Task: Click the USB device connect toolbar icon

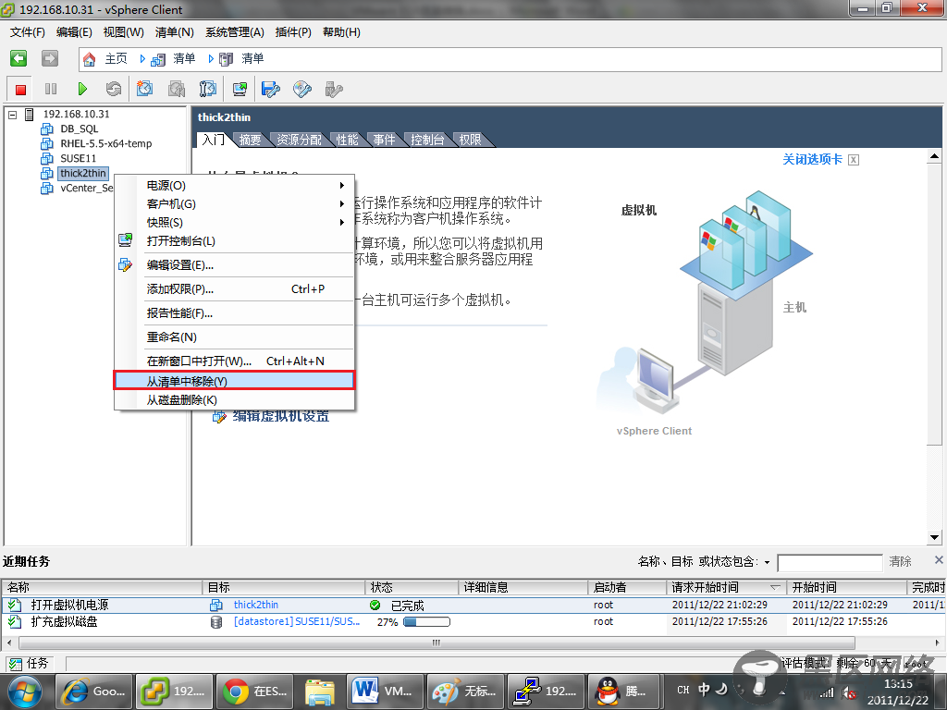Action: coord(333,90)
